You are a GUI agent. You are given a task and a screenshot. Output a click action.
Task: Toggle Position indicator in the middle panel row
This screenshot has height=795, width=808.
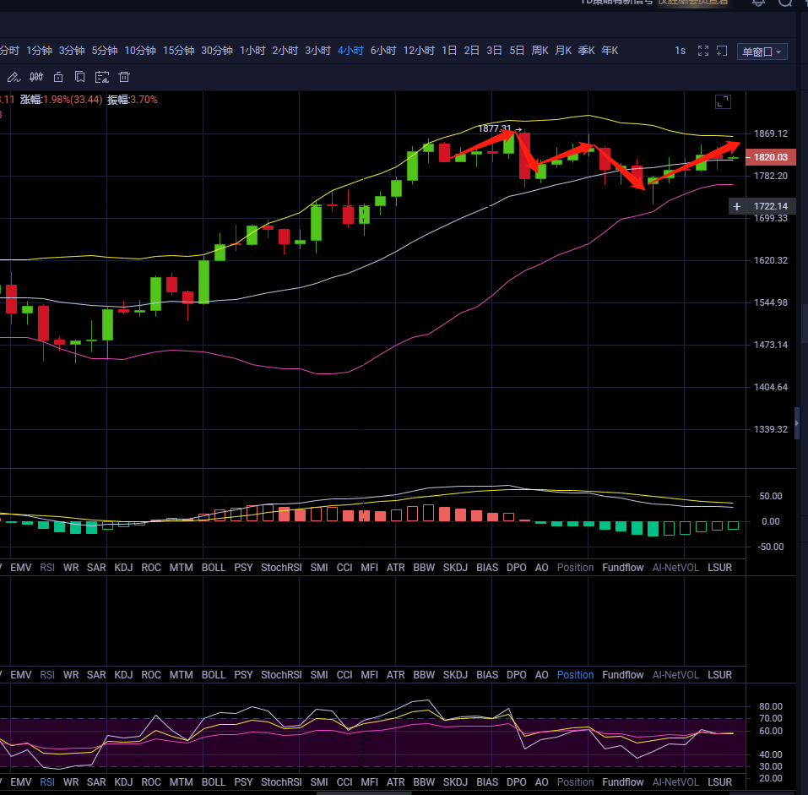[x=575, y=675]
